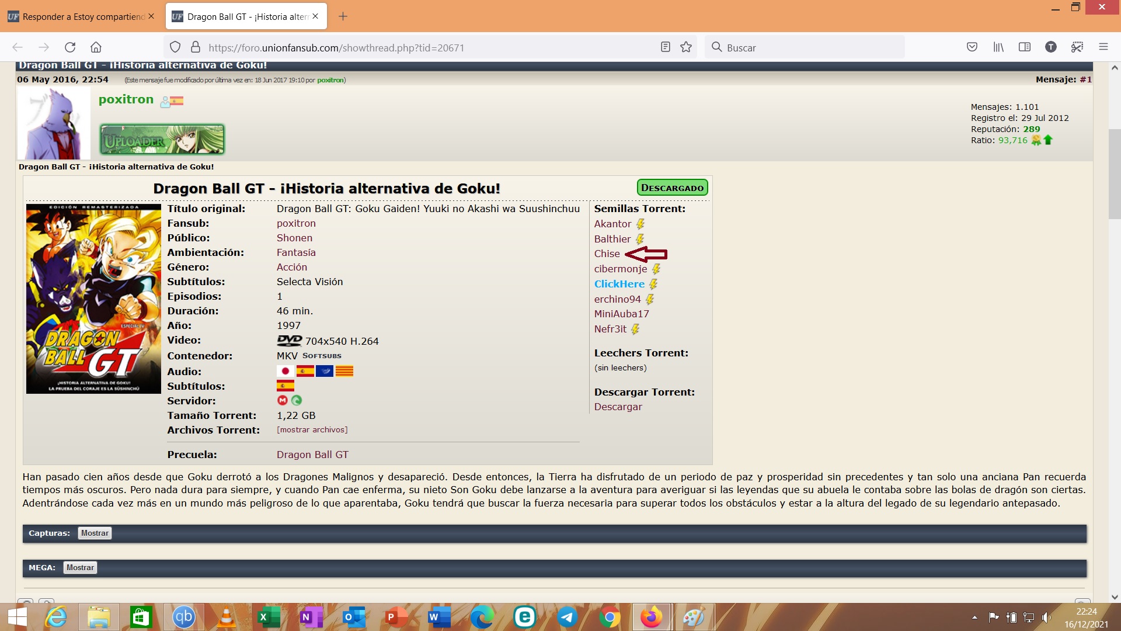Bookmark this page with star
The width and height of the screenshot is (1121, 631).
(686, 47)
